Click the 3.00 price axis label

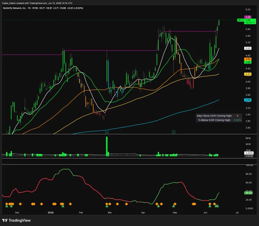[248, 115]
